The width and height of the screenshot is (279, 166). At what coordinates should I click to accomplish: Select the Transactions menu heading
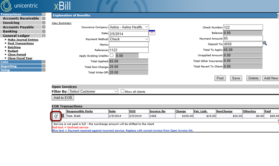[x=11, y=14]
